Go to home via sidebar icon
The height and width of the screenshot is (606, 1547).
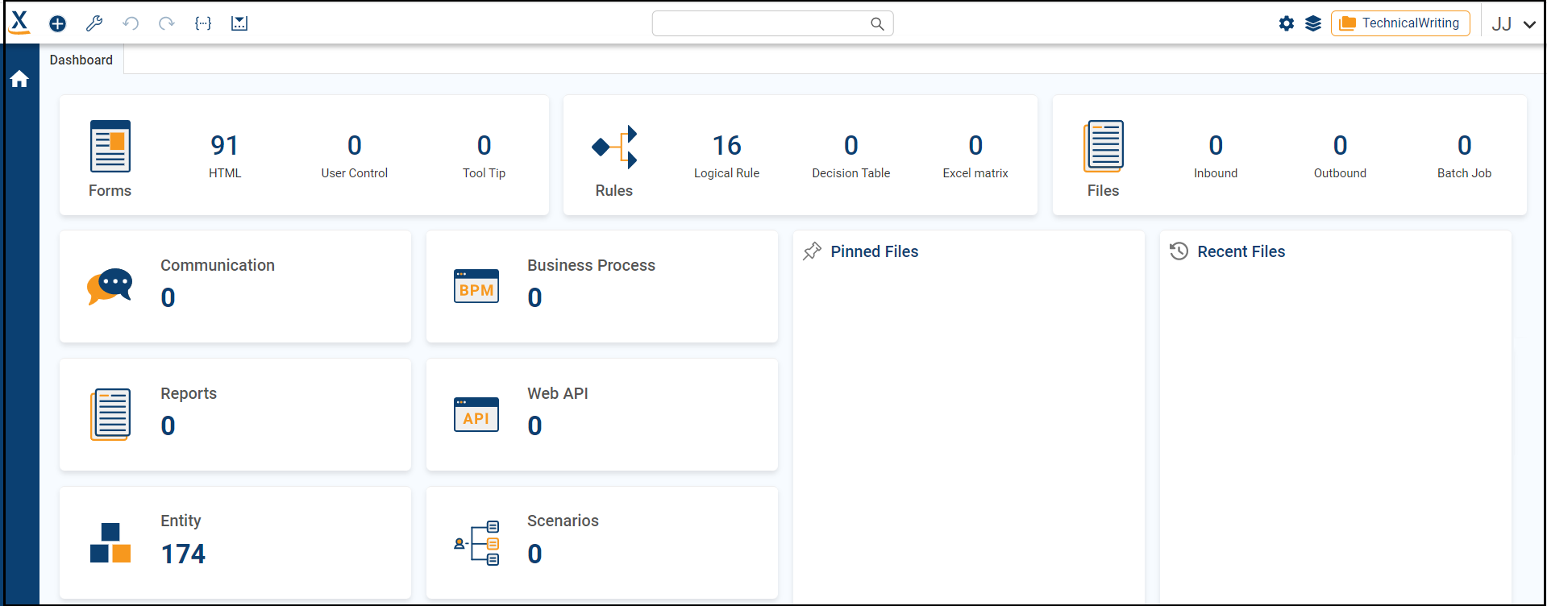pos(19,79)
